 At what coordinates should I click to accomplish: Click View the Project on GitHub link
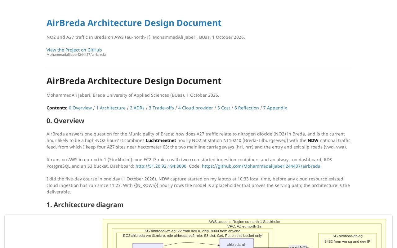pyautogui.click(x=74, y=50)
